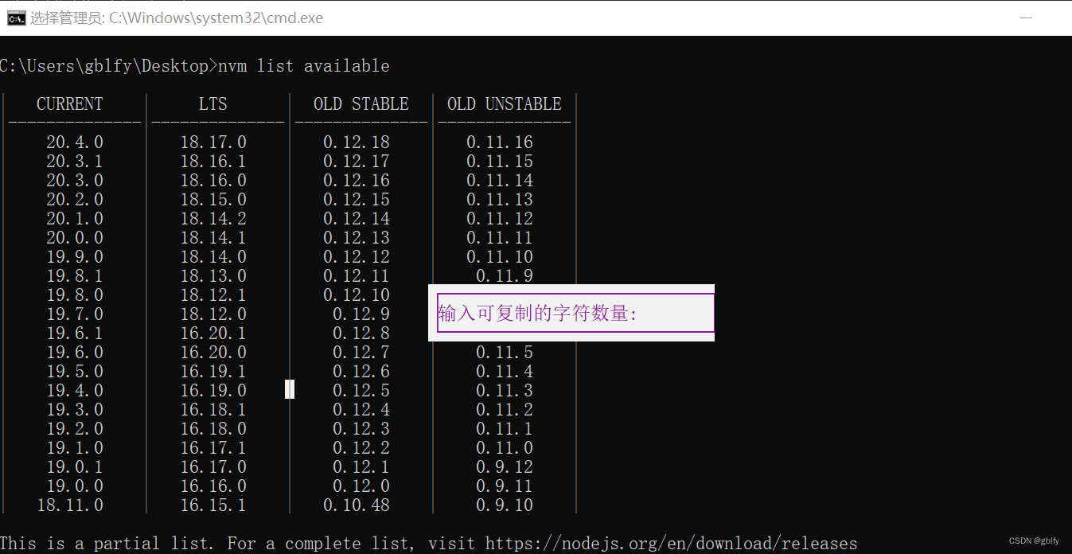This screenshot has width=1072, height=554.
Task: Select version 20.4.0 in the CURRENT column
Action: 75,142
